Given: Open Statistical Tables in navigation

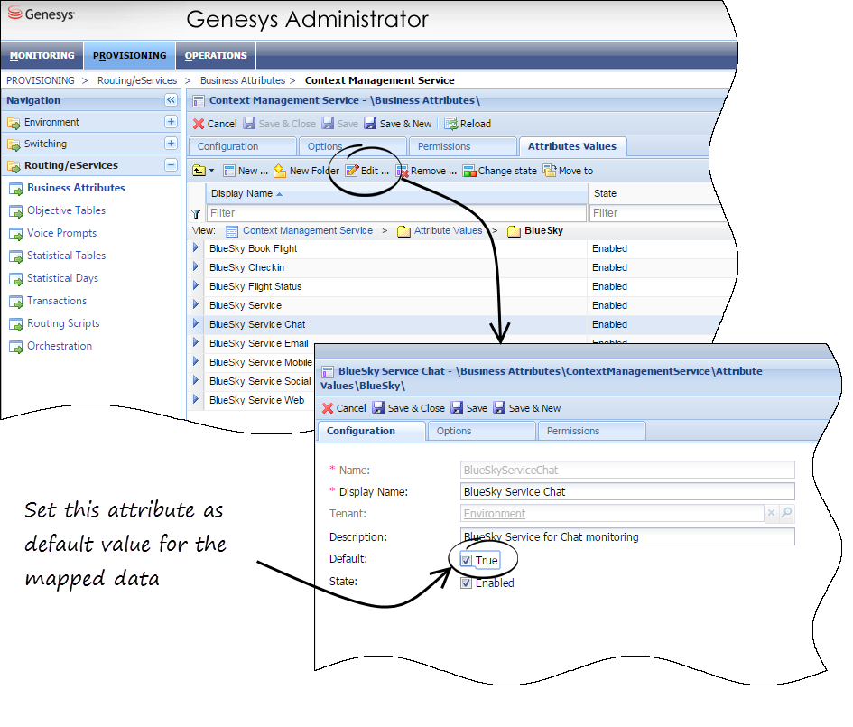Looking at the screenshot, I should (67, 256).
